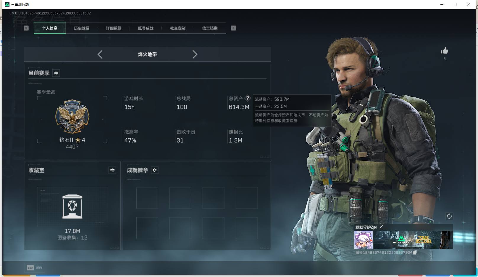The height and width of the screenshot is (277, 478).
Task: Click the Esc 返回 back button
Action: coord(35,268)
